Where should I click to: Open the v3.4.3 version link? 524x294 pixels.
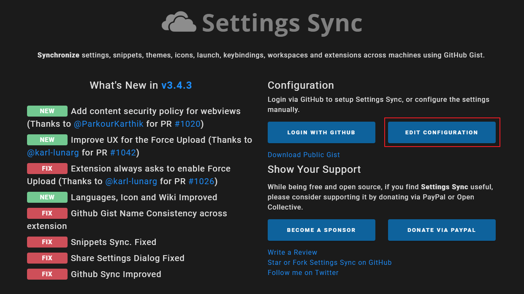coord(176,85)
